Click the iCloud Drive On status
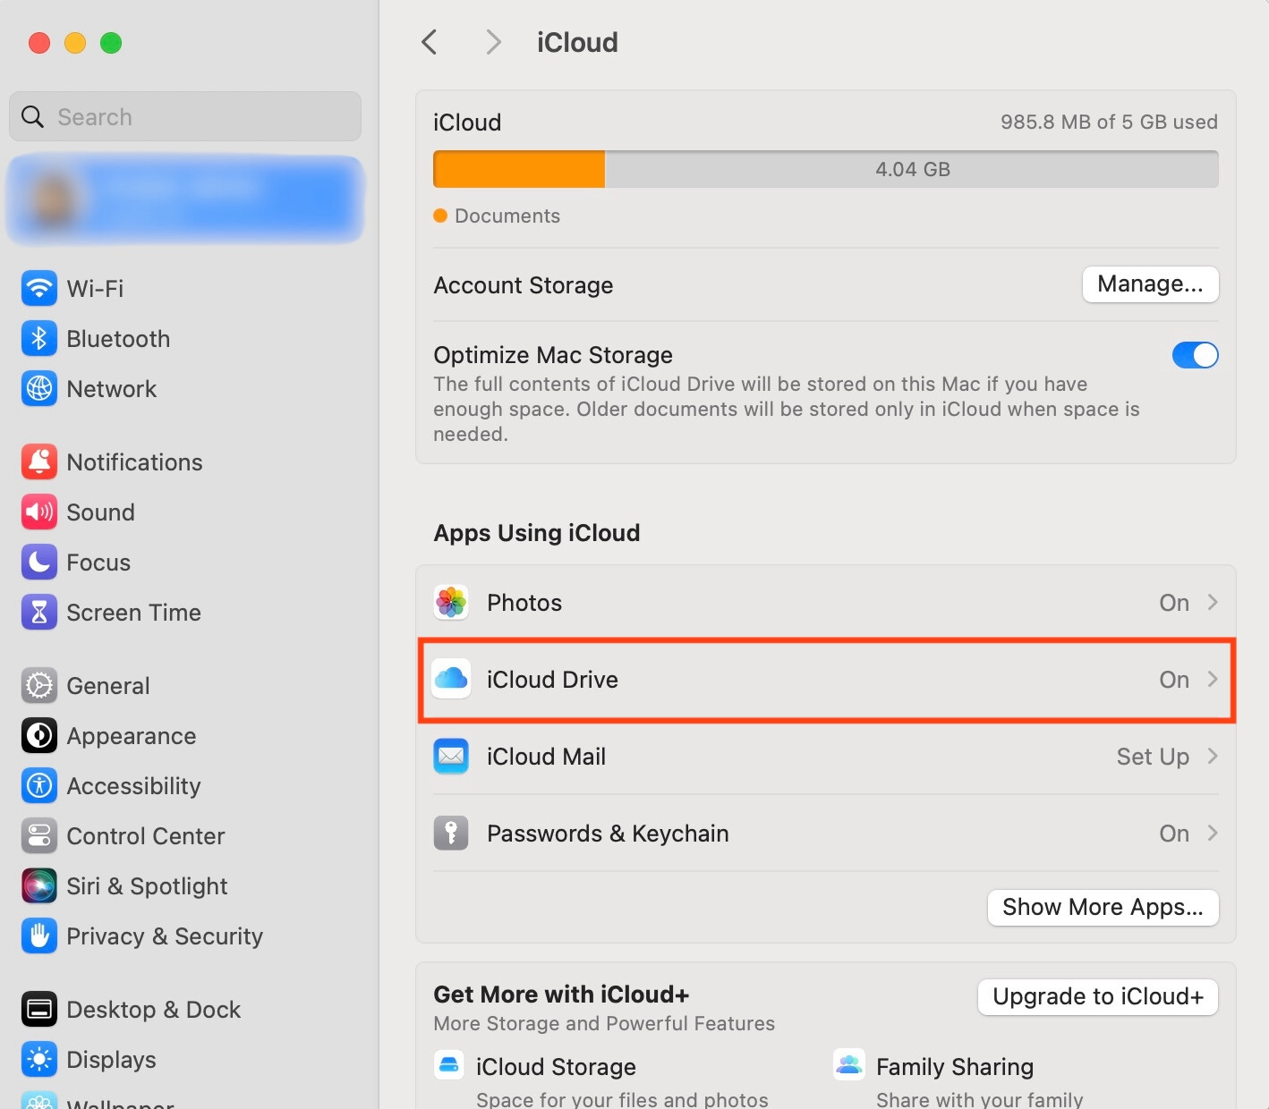This screenshot has height=1109, width=1269. point(1174,680)
